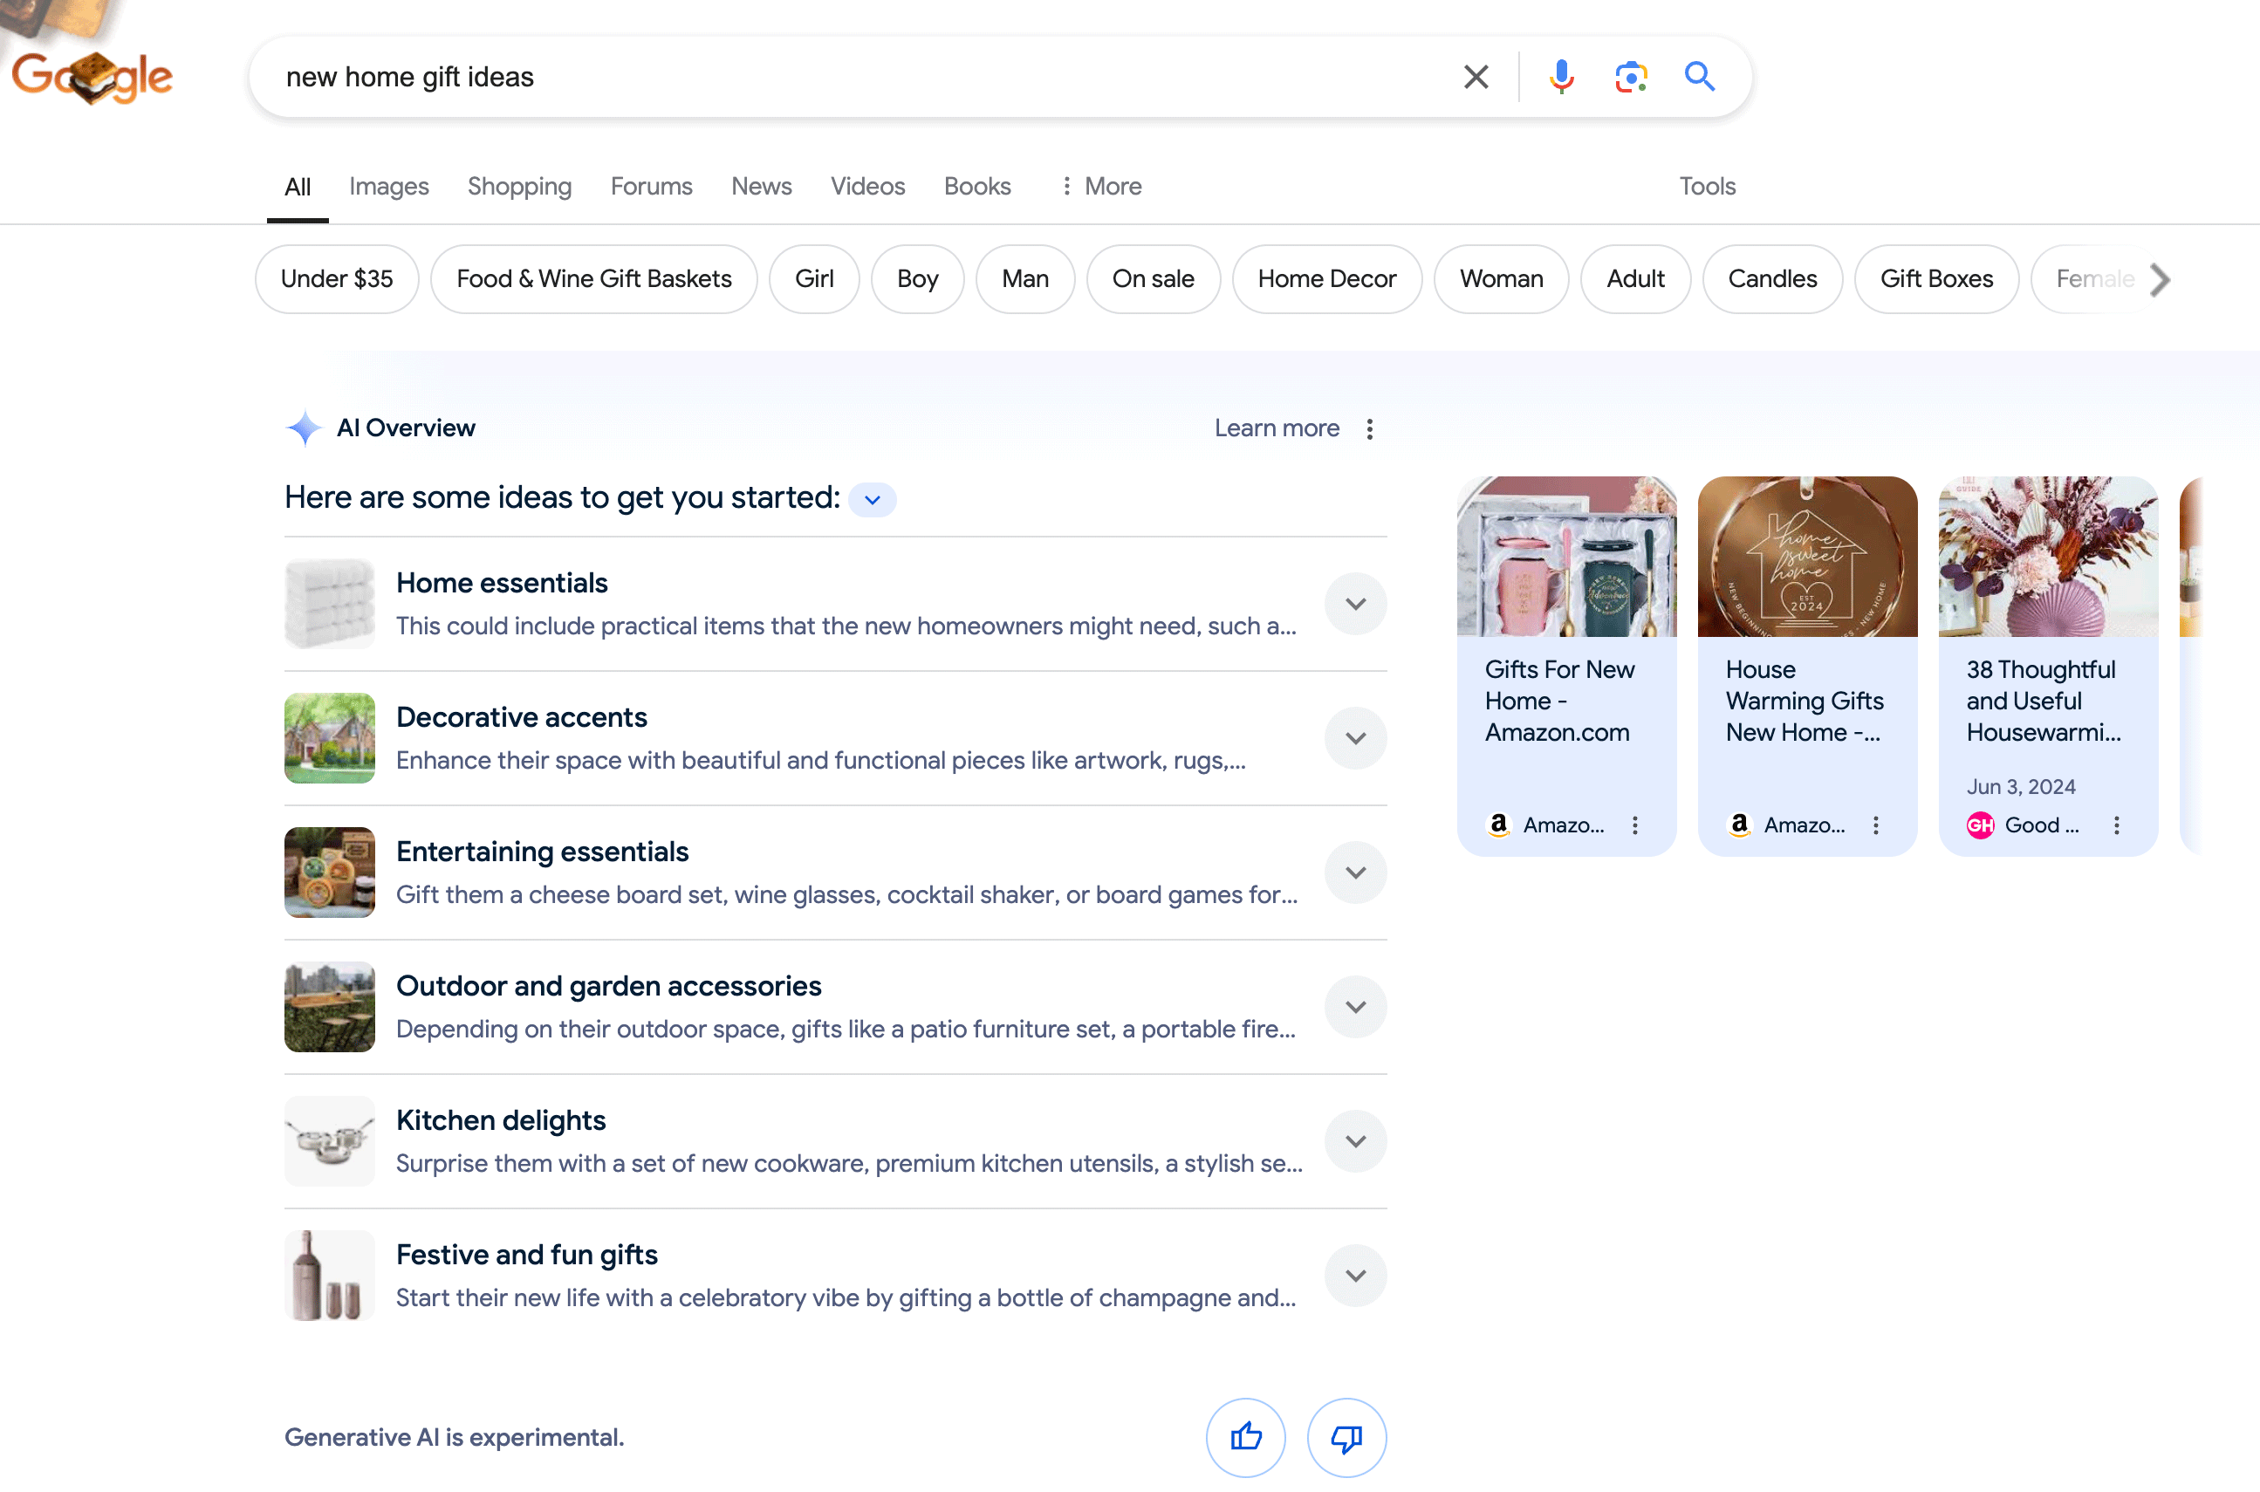Click the Google logo
Screen dimensions: 2260x1492
(x=92, y=76)
